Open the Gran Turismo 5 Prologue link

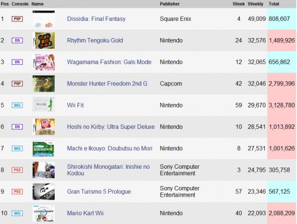tap(99, 191)
